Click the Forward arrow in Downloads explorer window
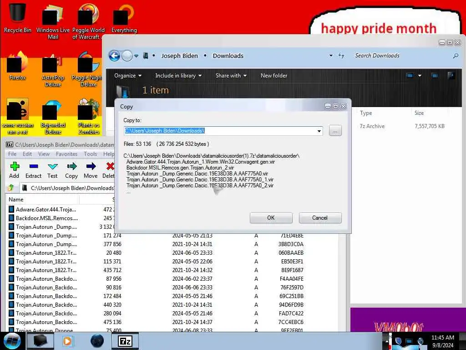Viewport: 466px width, 350px height. click(x=127, y=56)
